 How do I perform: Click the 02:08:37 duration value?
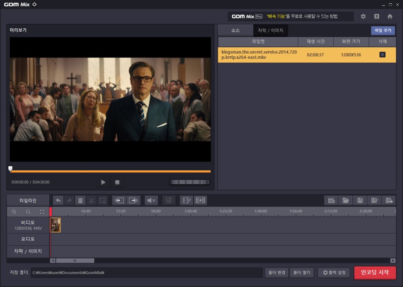coord(315,55)
